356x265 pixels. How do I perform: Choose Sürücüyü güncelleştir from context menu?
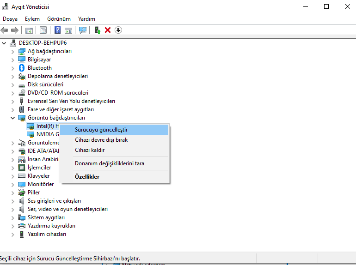tap(101, 130)
